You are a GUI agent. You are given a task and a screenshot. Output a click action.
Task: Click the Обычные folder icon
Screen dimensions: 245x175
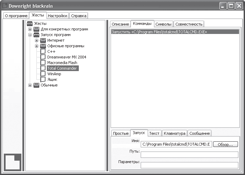(36, 85)
